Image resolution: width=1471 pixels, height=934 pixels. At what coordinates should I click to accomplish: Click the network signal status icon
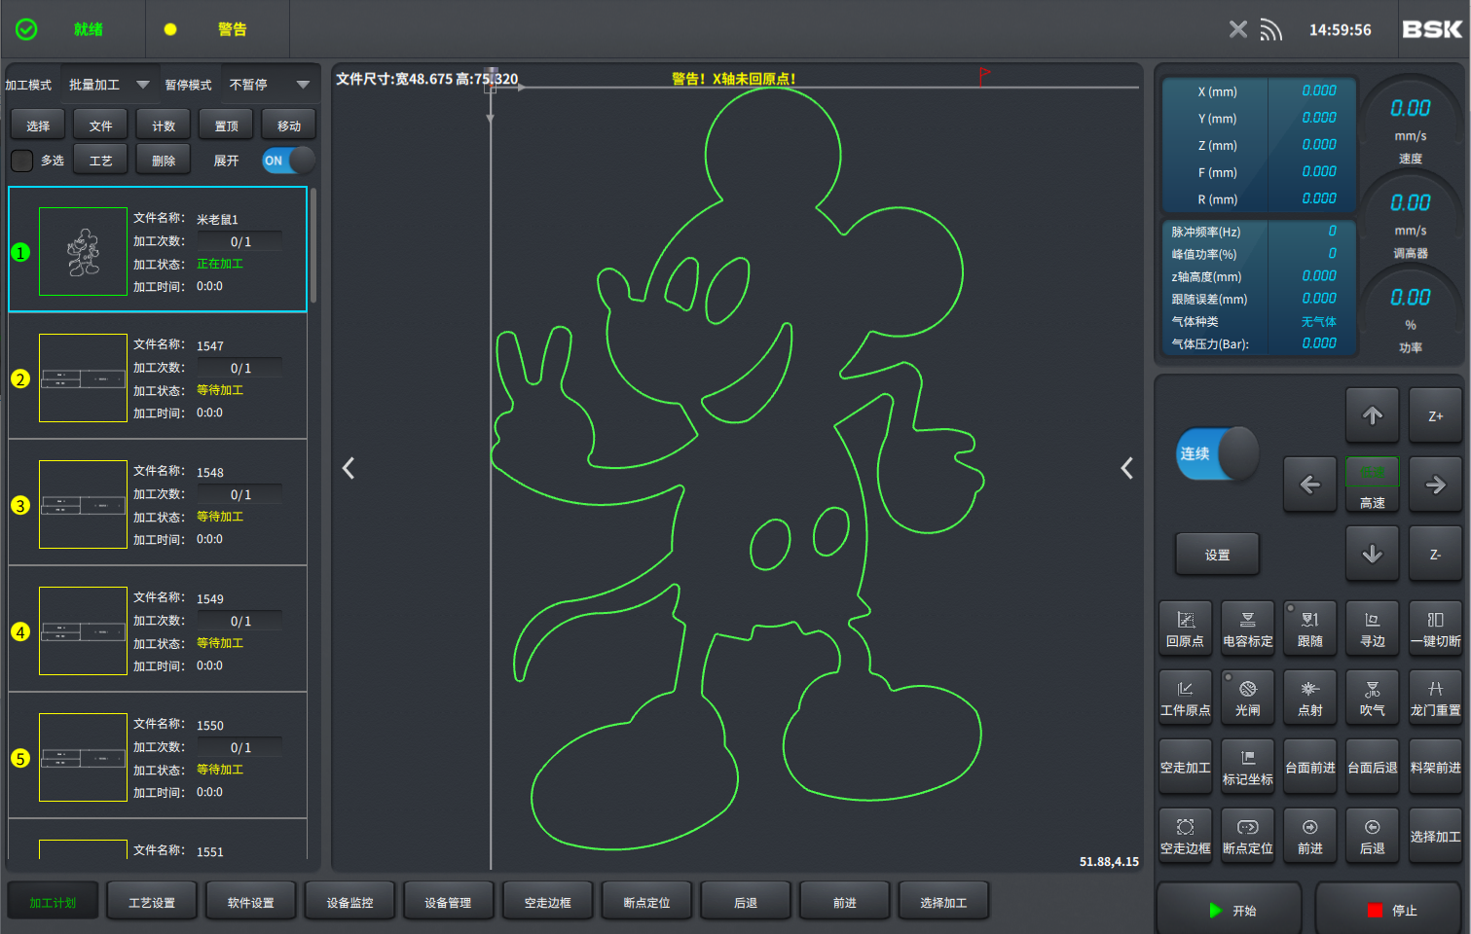[x=1269, y=30]
